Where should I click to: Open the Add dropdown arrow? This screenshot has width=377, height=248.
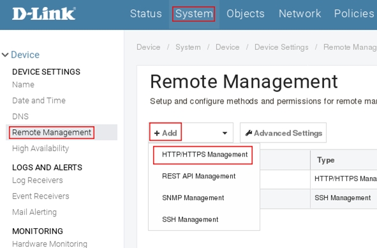click(225, 133)
